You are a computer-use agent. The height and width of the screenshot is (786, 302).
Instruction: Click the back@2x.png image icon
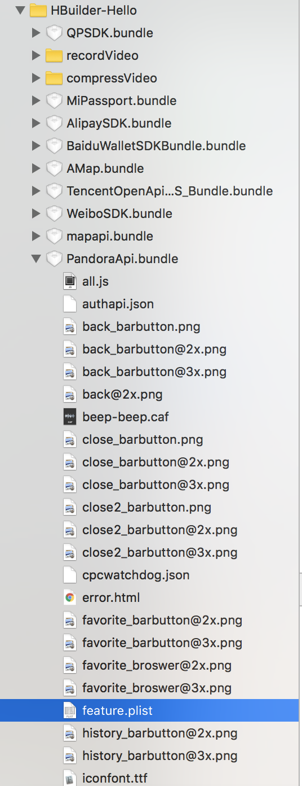69,394
